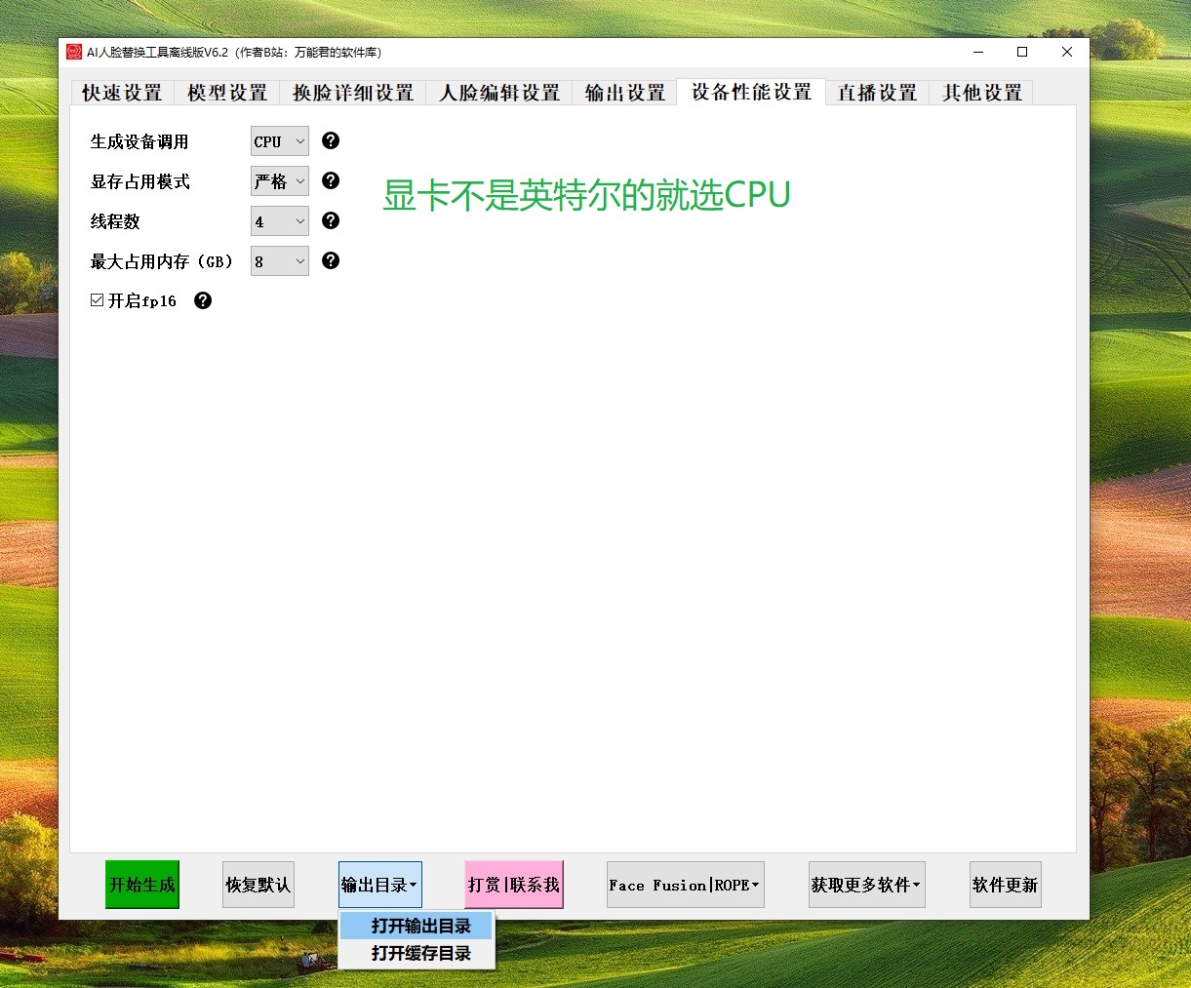Click the pink 打赏|联系我 button
Viewport: 1191px width, 988px height.
point(514,885)
